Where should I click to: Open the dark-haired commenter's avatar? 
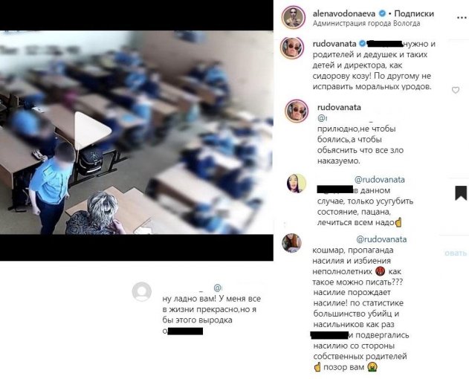tap(297, 183)
